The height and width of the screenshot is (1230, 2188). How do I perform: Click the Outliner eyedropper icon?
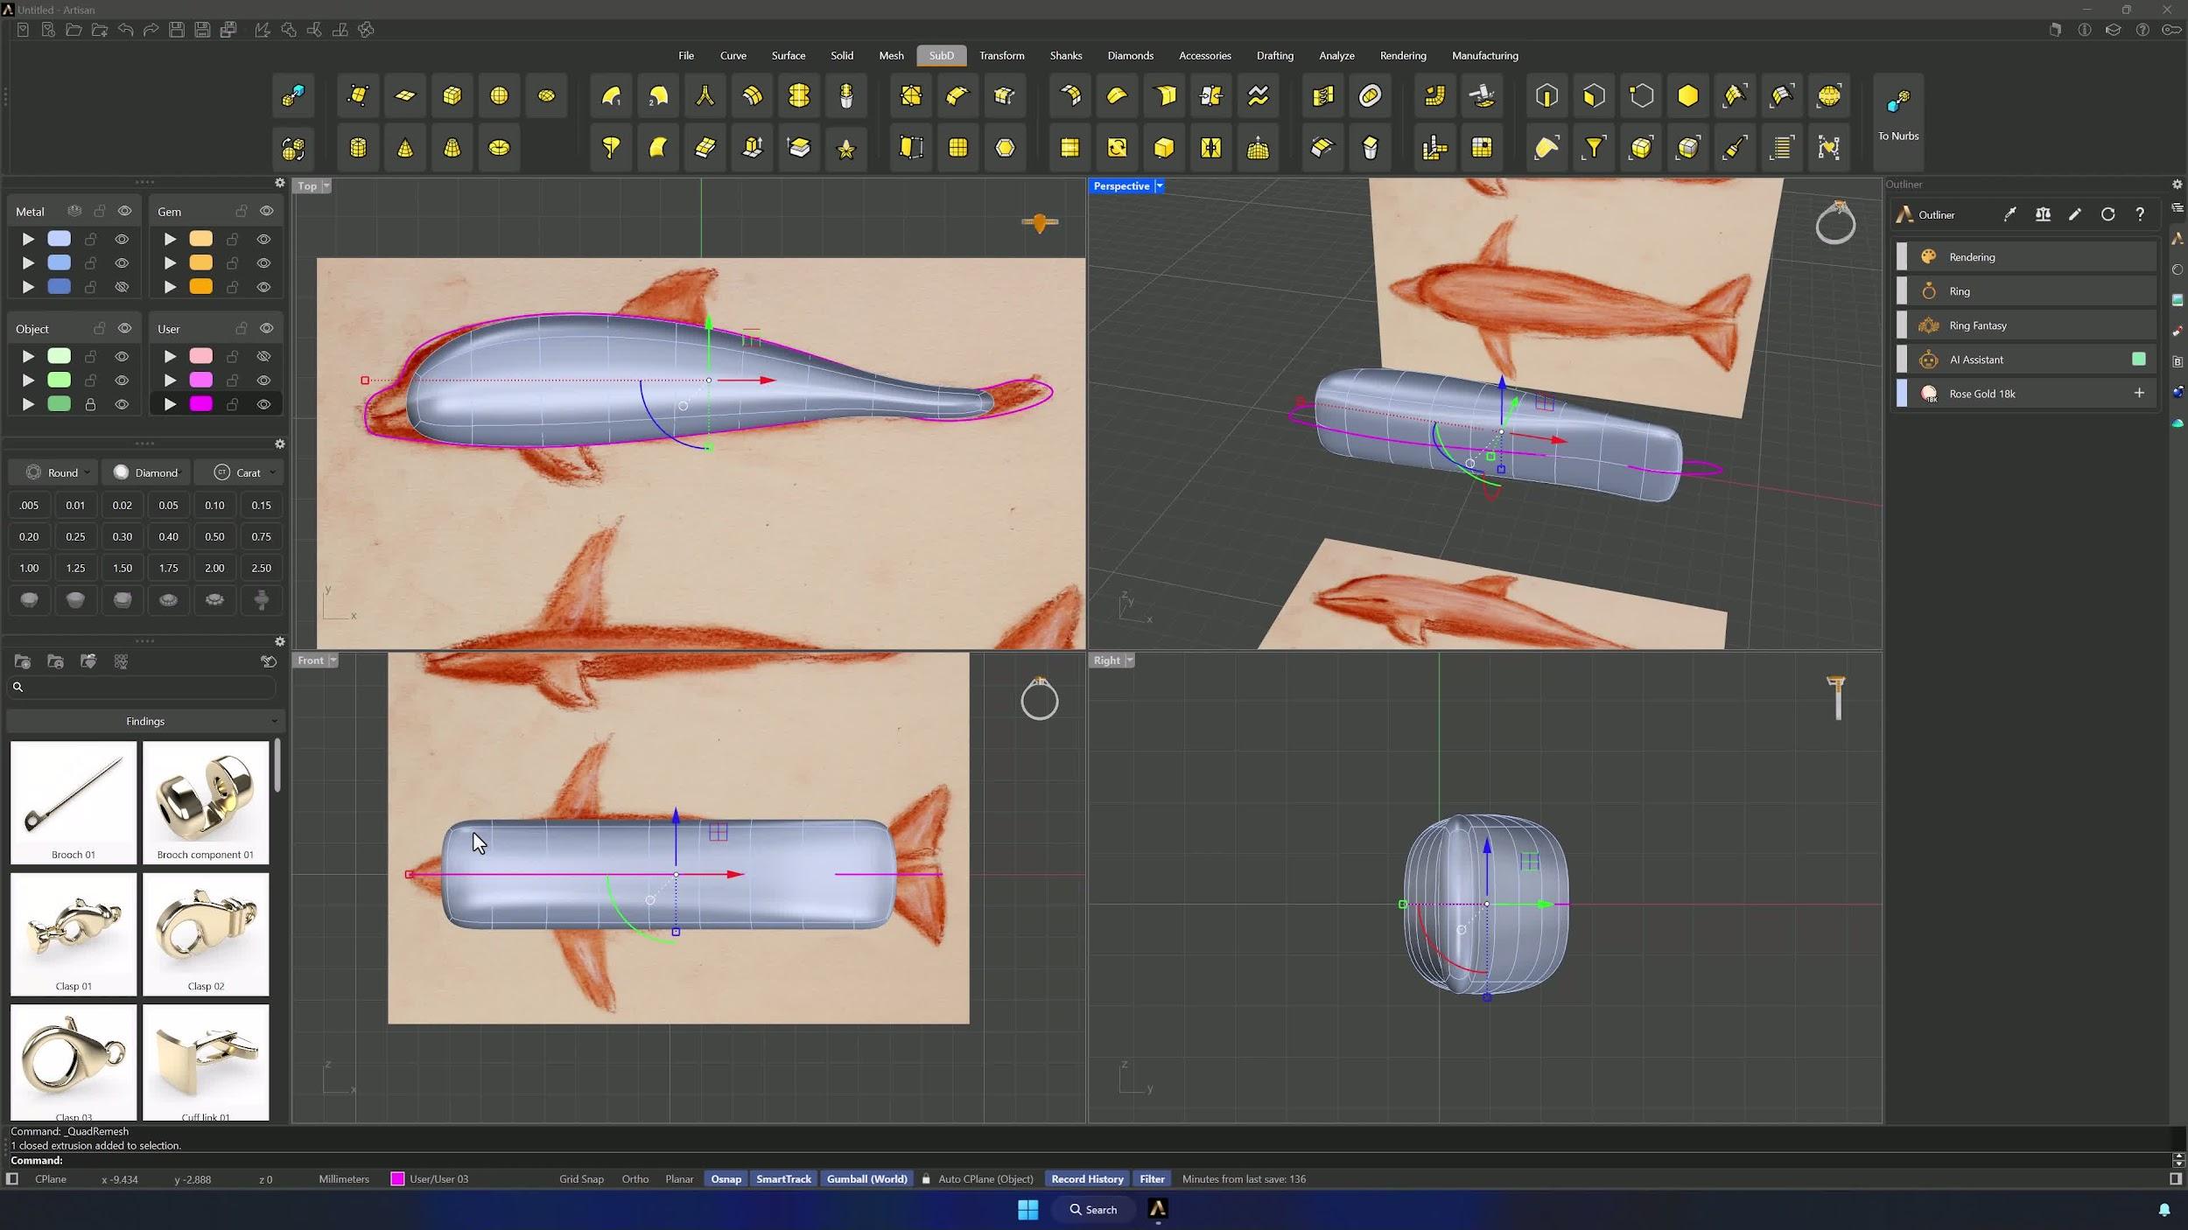2010,214
